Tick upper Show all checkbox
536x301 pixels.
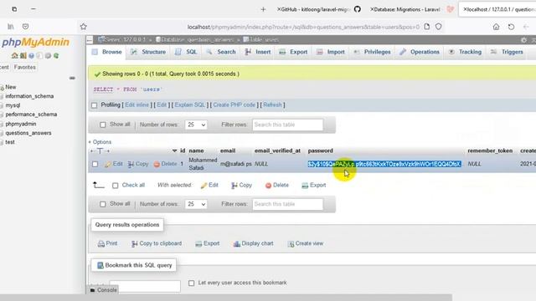[102, 125]
